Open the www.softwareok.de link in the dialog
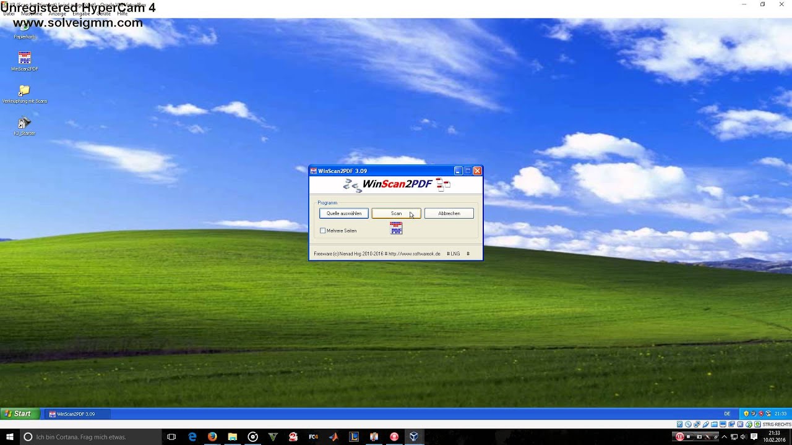This screenshot has width=792, height=445. (x=415, y=253)
